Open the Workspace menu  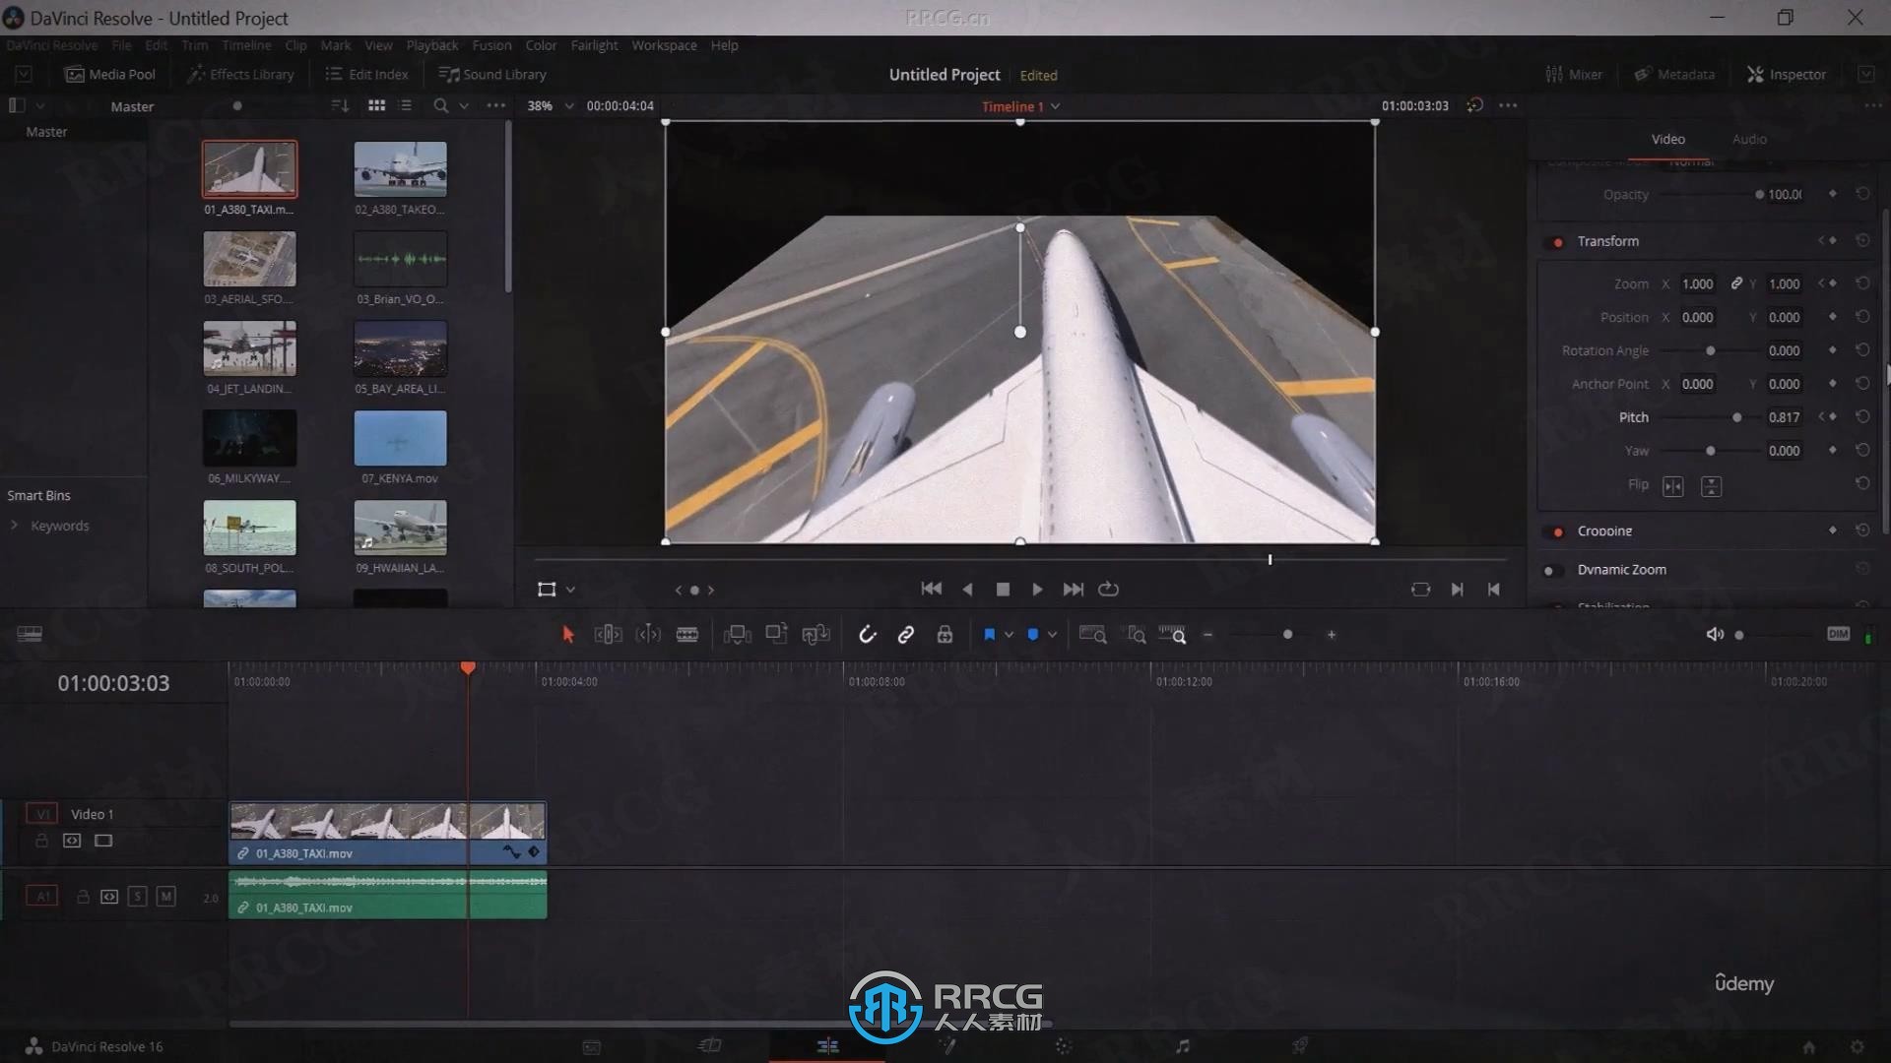664,45
